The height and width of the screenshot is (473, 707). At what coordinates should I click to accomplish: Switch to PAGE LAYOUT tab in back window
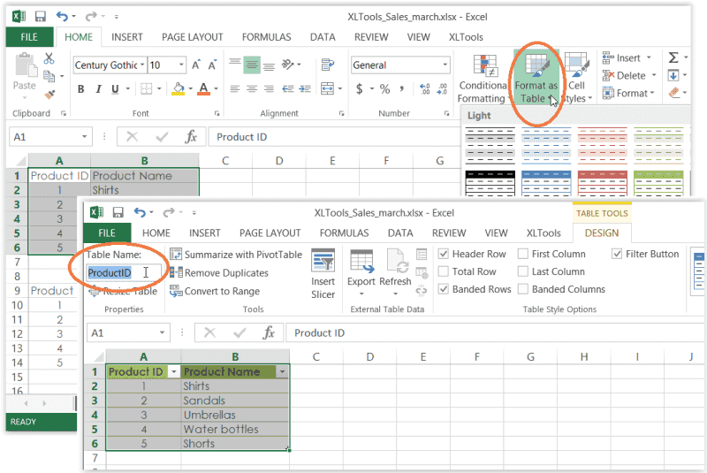(192, 37)
